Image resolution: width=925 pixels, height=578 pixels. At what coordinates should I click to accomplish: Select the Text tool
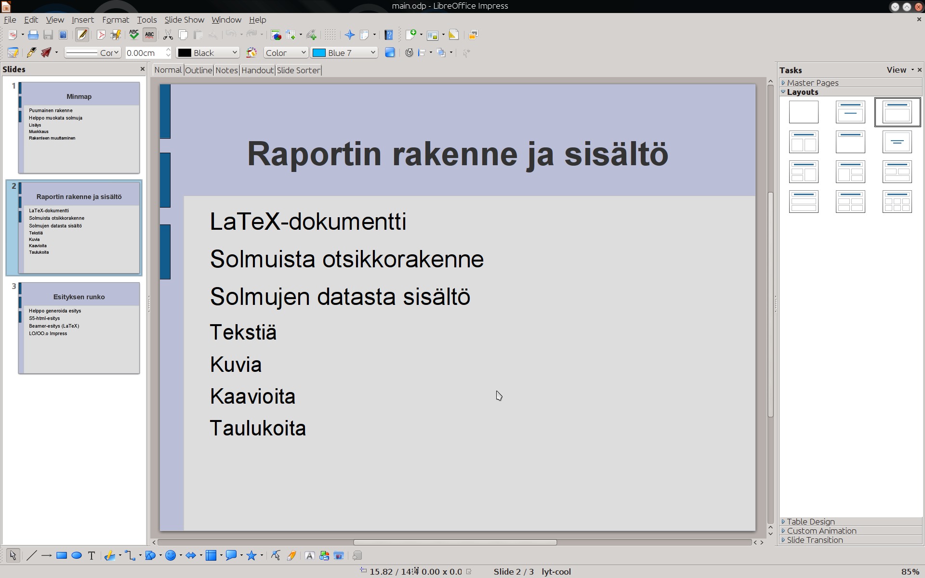(91, 555)
